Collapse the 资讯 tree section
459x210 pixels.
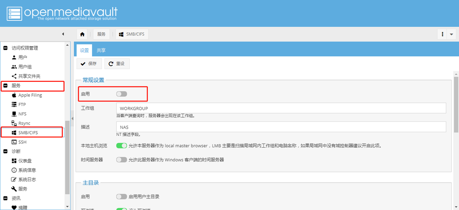pos(5,198)
